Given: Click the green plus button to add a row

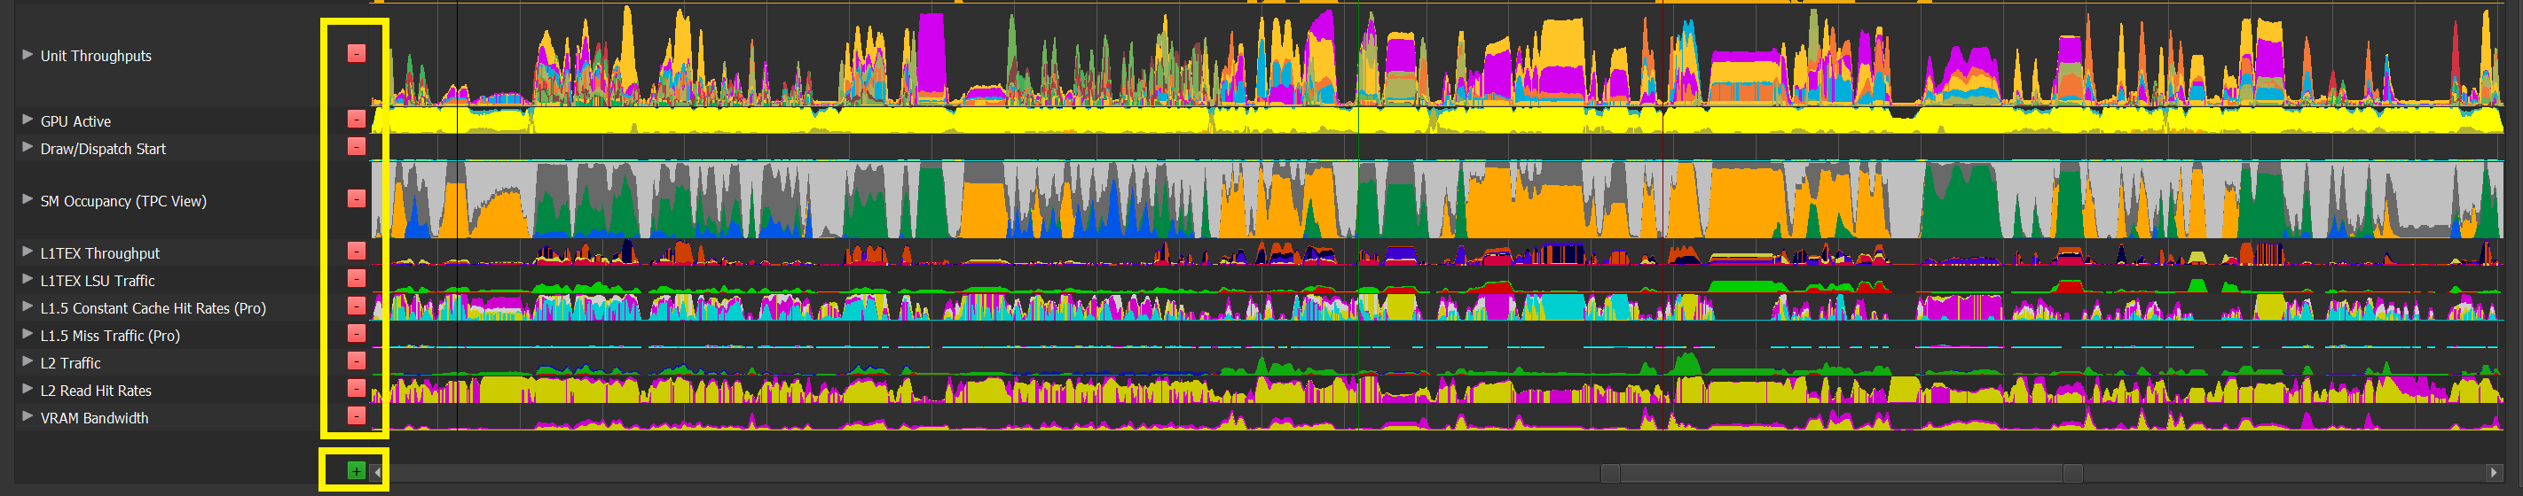Looking at the screenshot, I should (x=356, y=471).
